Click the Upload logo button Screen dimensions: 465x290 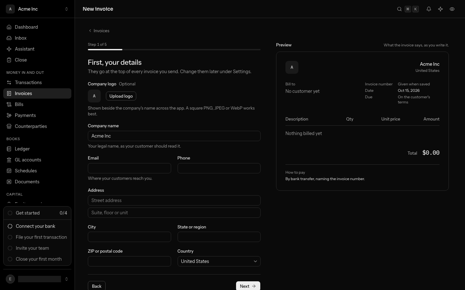point(121,96)
